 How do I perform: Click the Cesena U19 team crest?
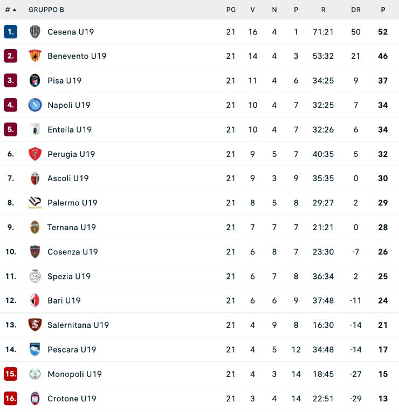[35, 32]
